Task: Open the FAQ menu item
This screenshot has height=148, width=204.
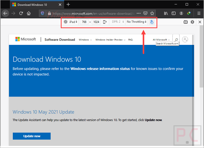Action: pyautogui.click(x=130, y=40)
